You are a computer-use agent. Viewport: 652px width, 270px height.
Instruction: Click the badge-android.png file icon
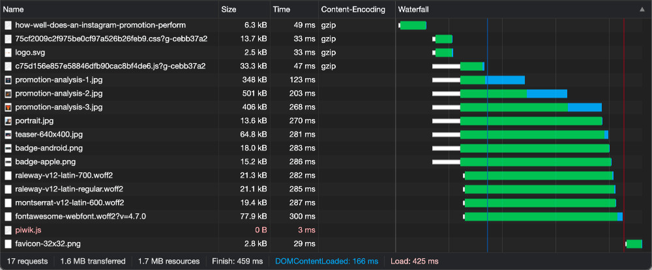[8, 148]
